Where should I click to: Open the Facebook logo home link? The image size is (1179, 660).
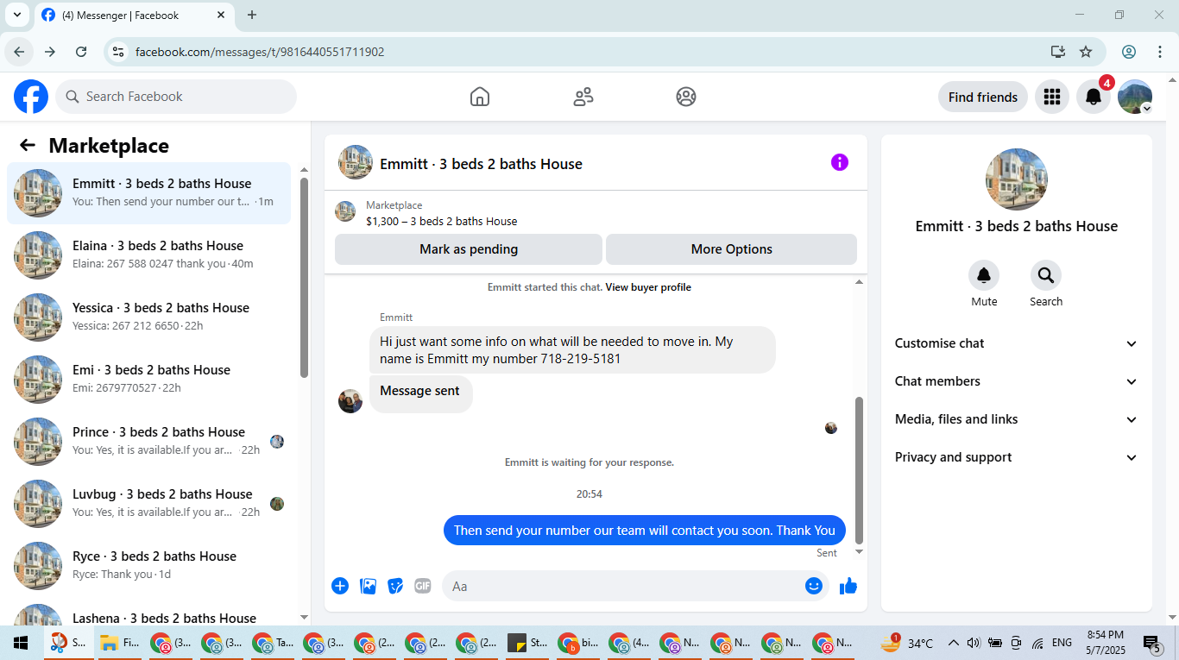(x=31, y=97)
